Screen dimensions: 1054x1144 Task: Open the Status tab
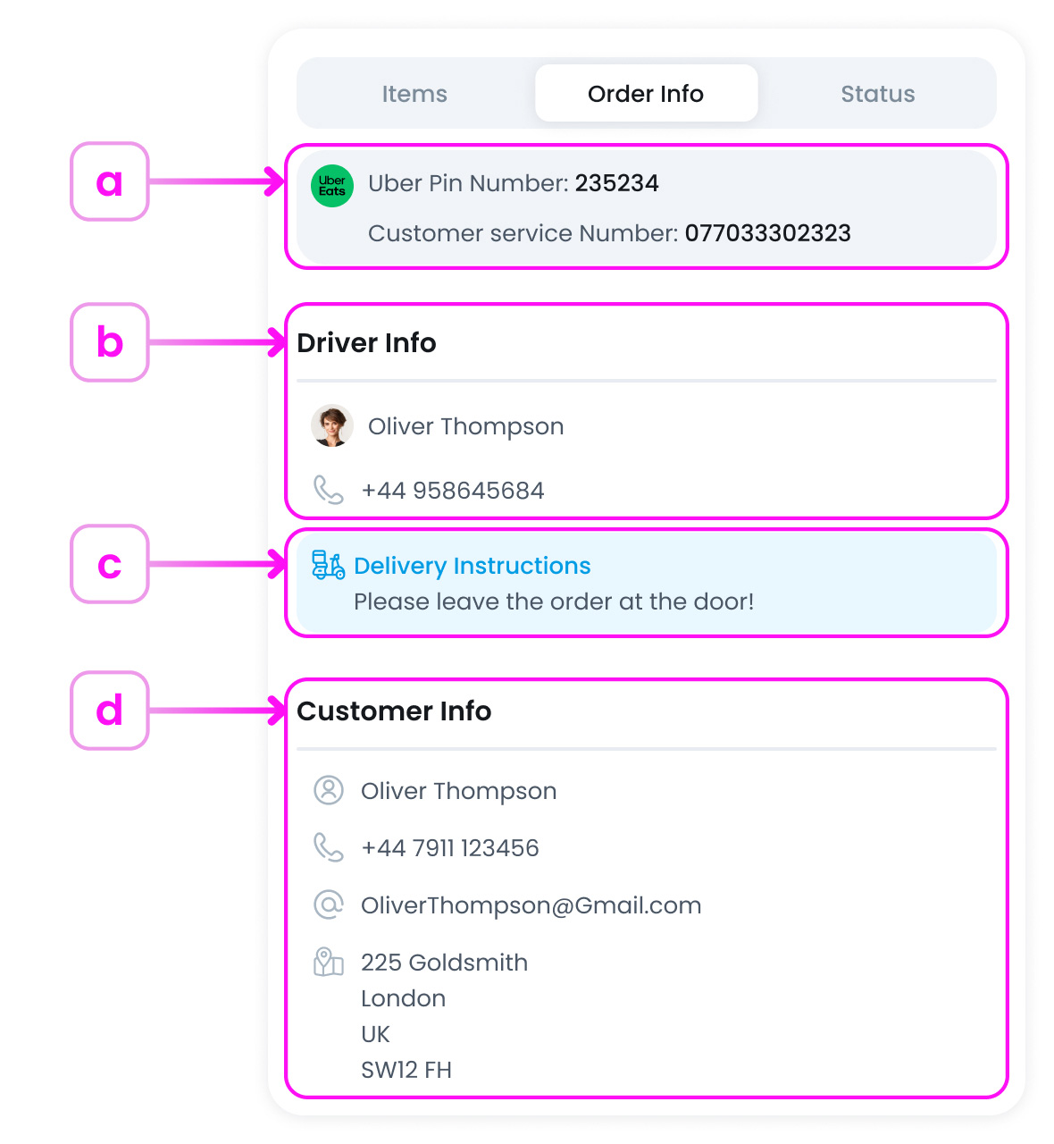click(877, 94)
